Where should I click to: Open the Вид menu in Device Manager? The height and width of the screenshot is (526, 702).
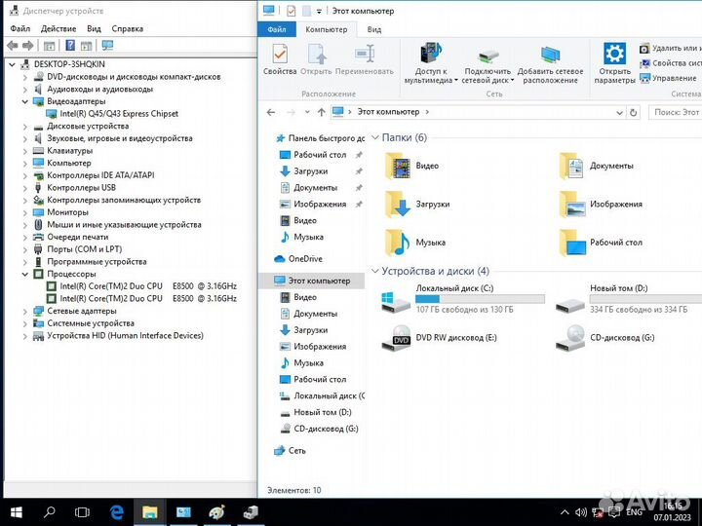point(94,28)
